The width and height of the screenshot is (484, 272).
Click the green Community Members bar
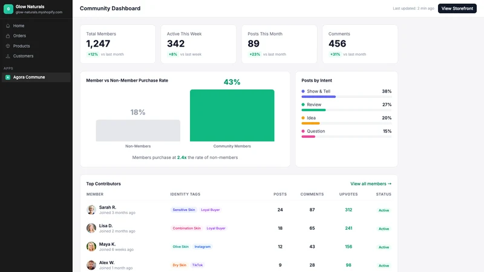pos(232,115)
